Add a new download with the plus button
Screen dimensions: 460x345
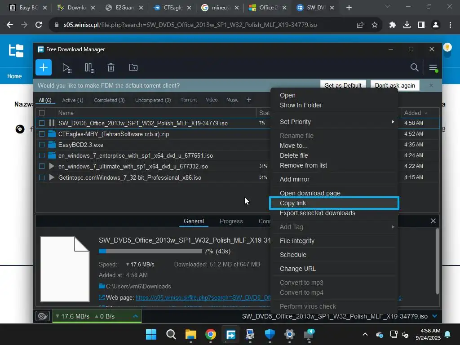point(44,67)
